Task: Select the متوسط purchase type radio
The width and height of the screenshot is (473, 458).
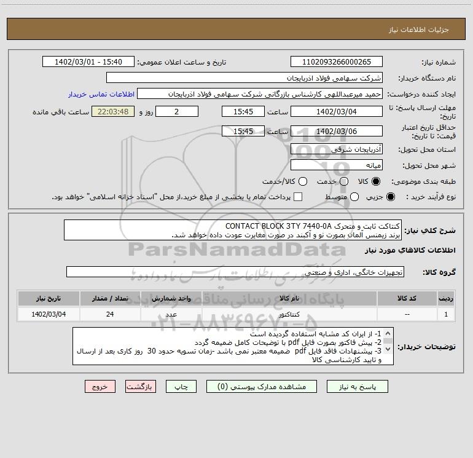Action: [x=354, y=197]
